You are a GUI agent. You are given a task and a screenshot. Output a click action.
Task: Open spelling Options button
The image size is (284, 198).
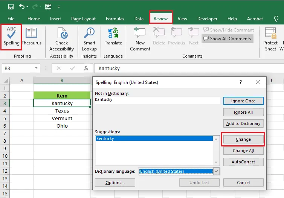coord(115,183)
